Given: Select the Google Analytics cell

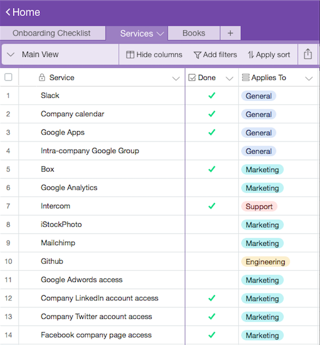Looking at the screenshot, I should [102, 187].
